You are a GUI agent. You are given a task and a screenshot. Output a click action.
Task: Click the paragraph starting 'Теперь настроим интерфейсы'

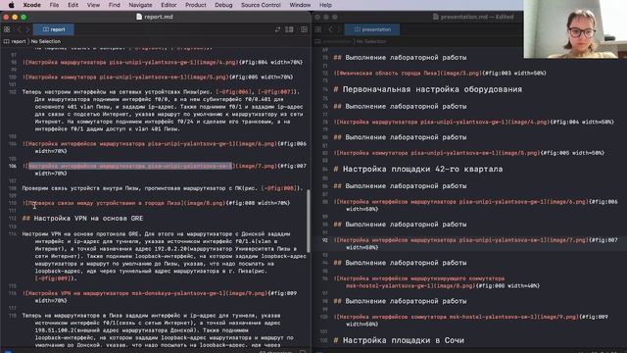164,111
